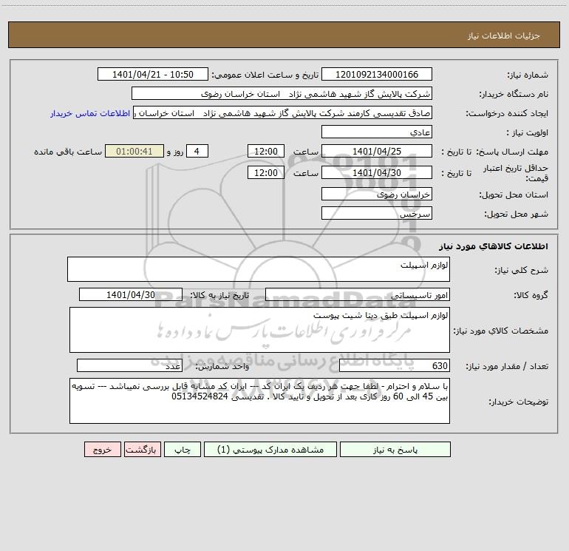The image size is (569, 551).
Task: Select the تاریخ و ساعت اعلان عمومی field
Action: pyautogui.click(x=153, y=75)
